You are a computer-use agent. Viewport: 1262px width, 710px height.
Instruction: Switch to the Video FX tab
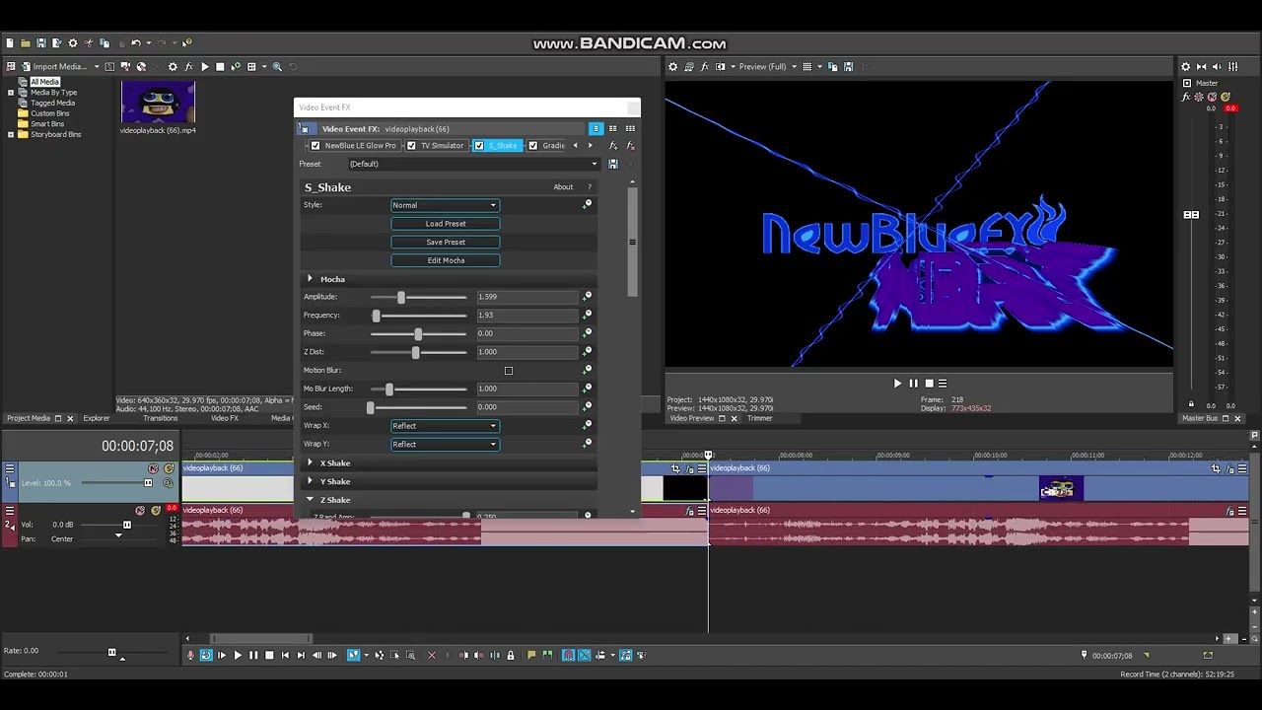pos(225,418)
